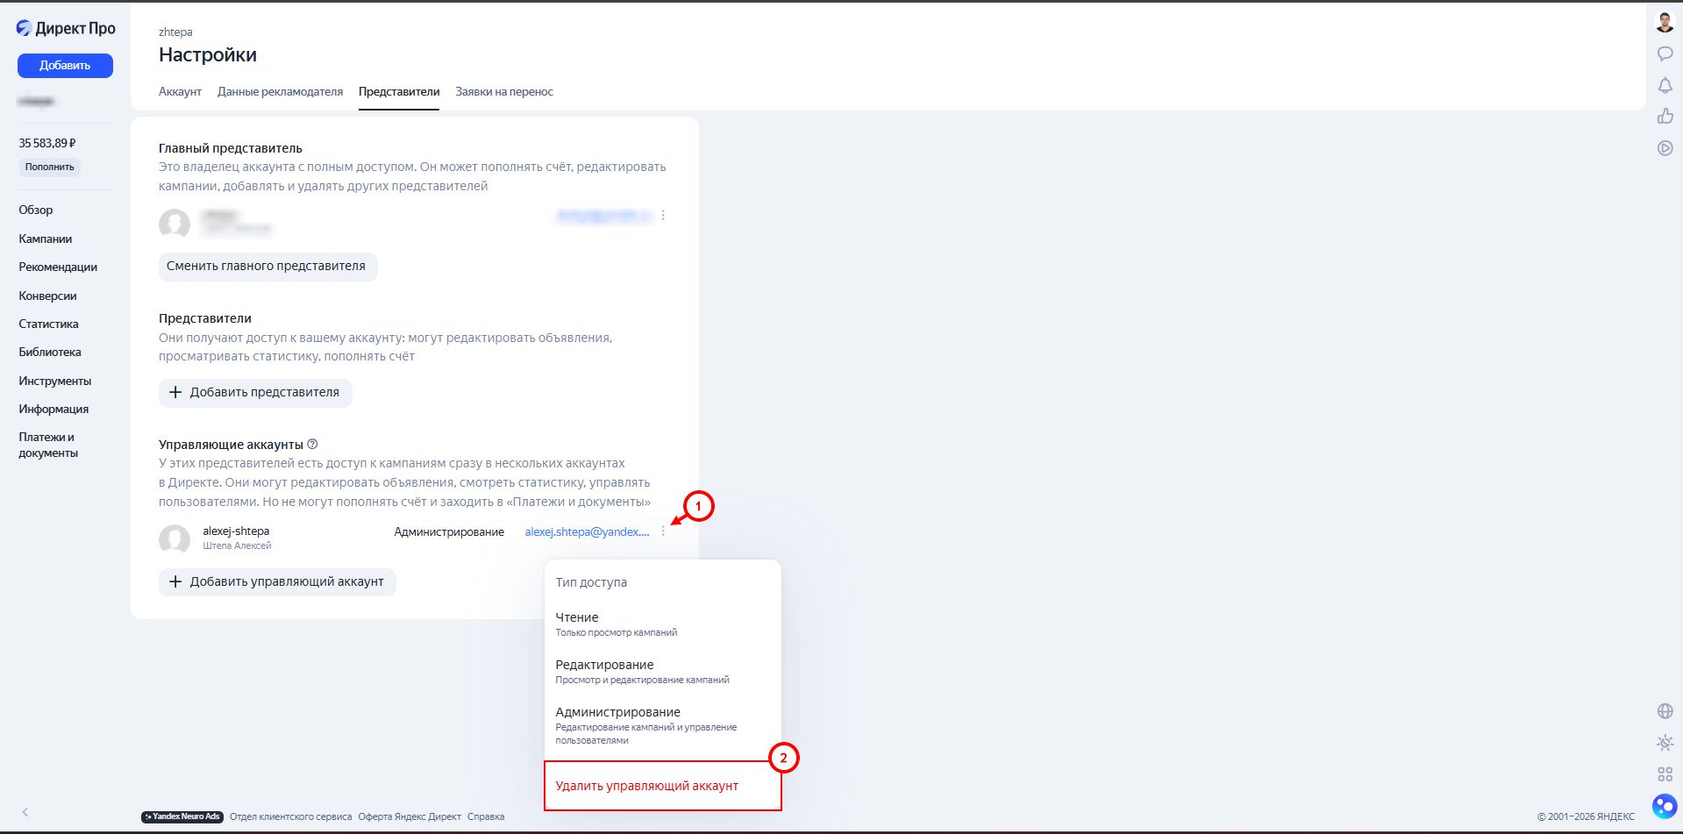Open the language globe icon
The width and height of the screenshot is (1683, 834).
point(1665,711)
